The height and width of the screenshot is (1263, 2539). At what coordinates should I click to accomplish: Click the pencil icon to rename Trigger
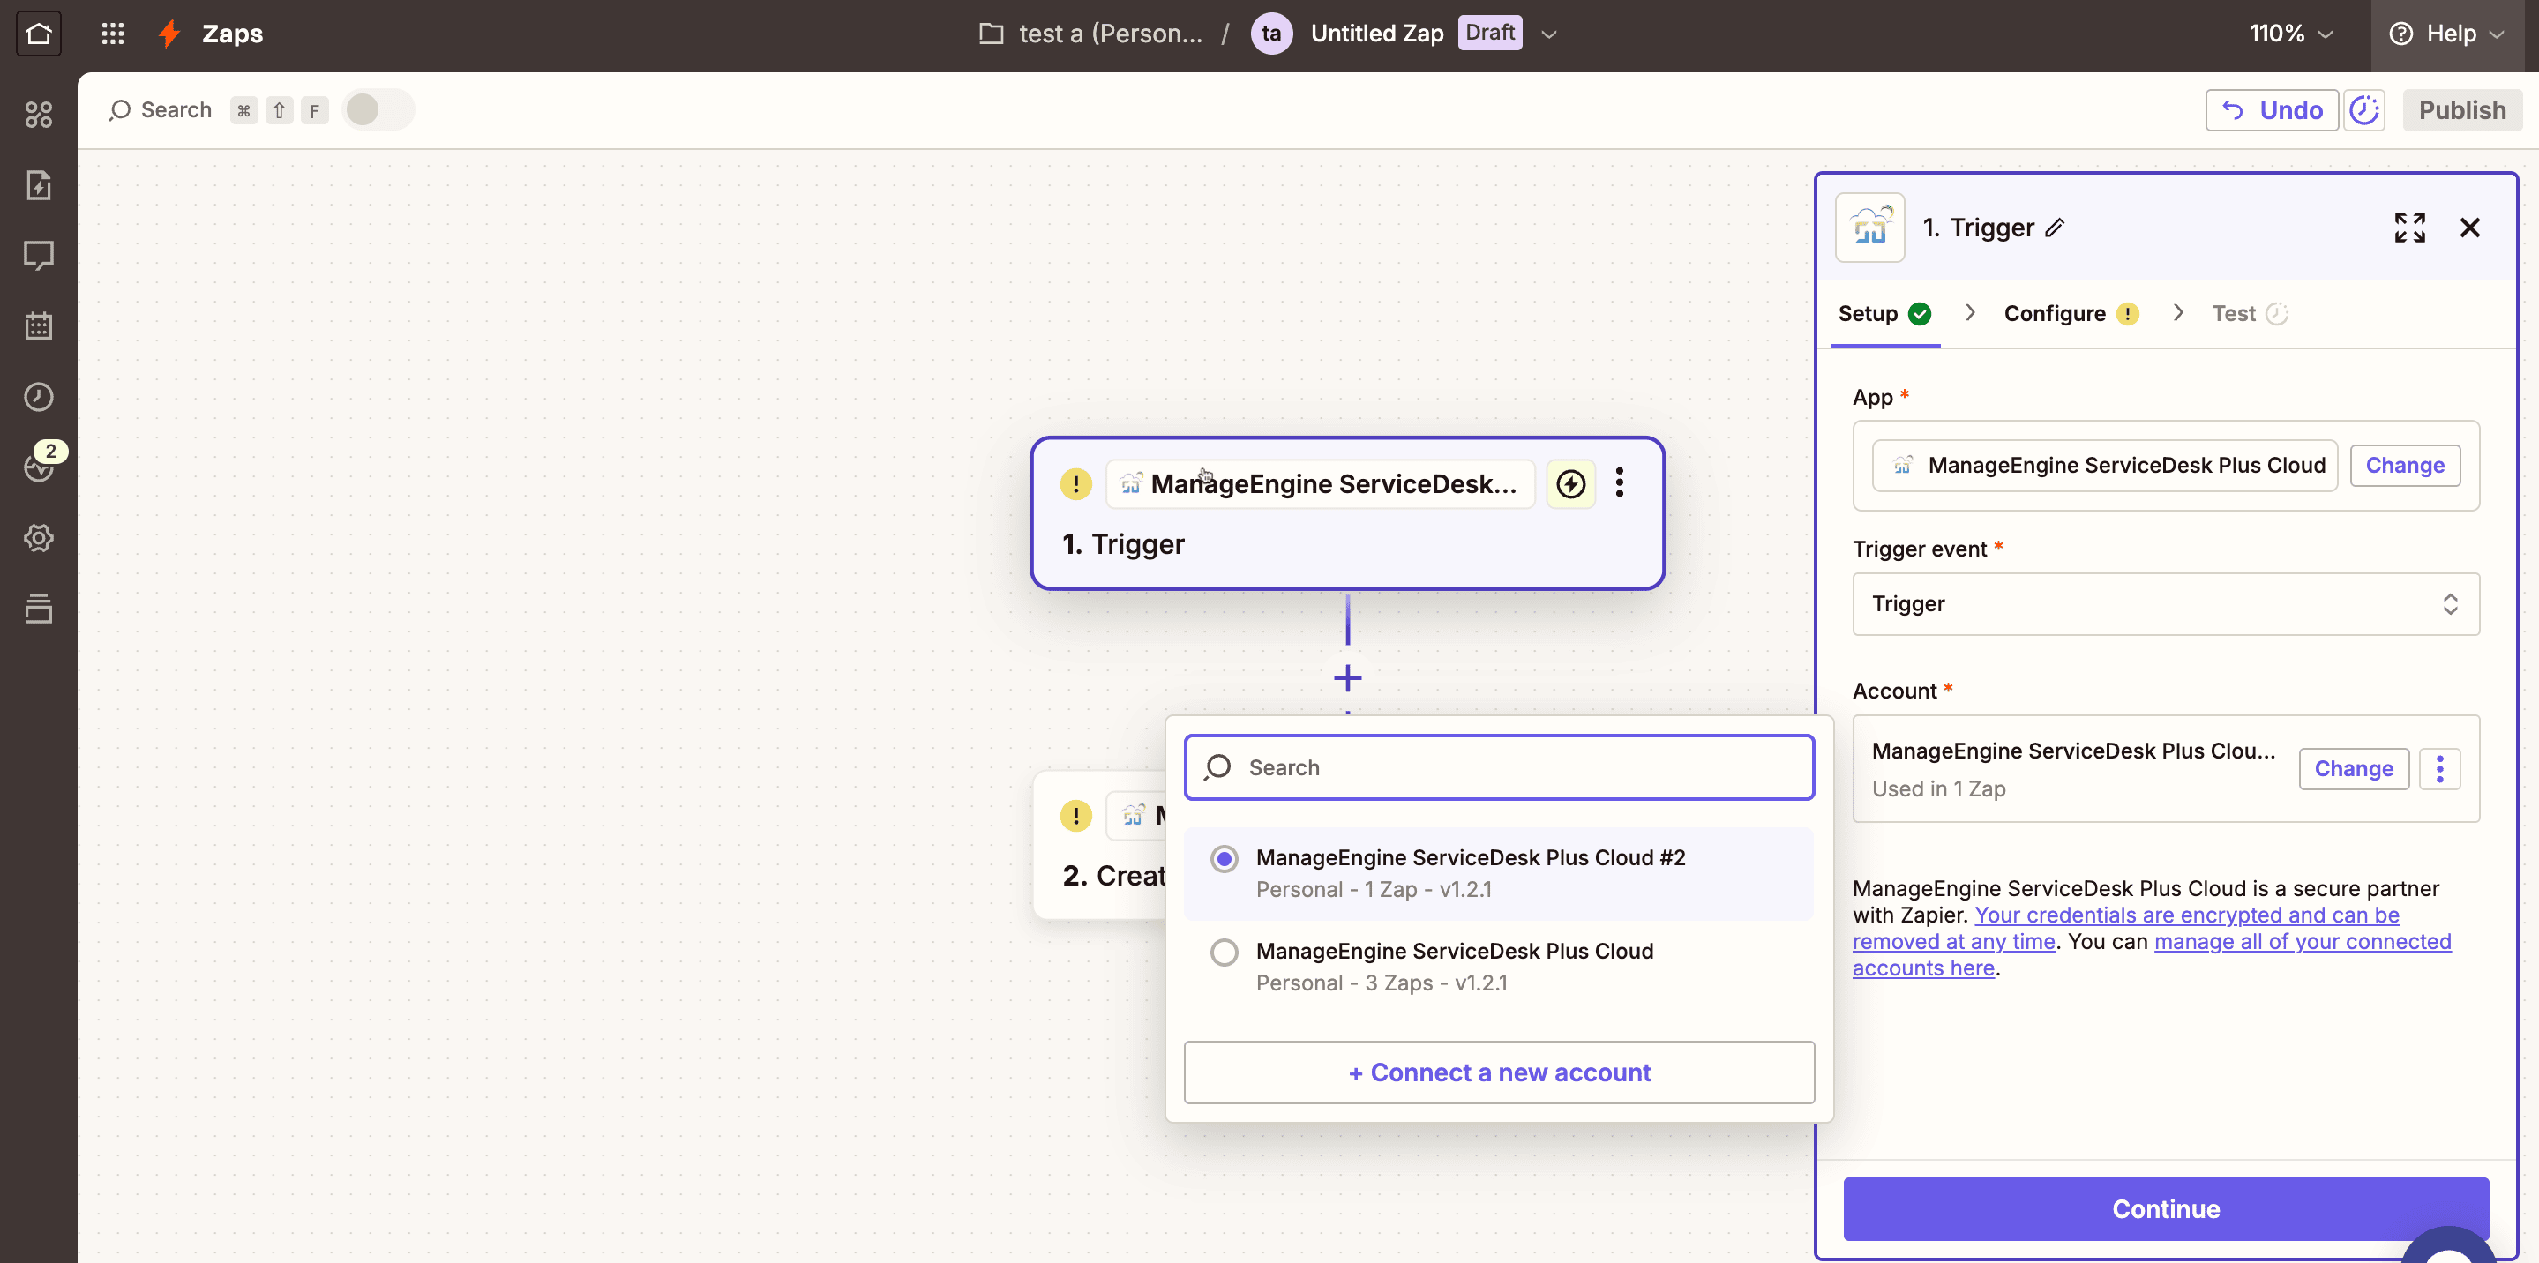2055,228
